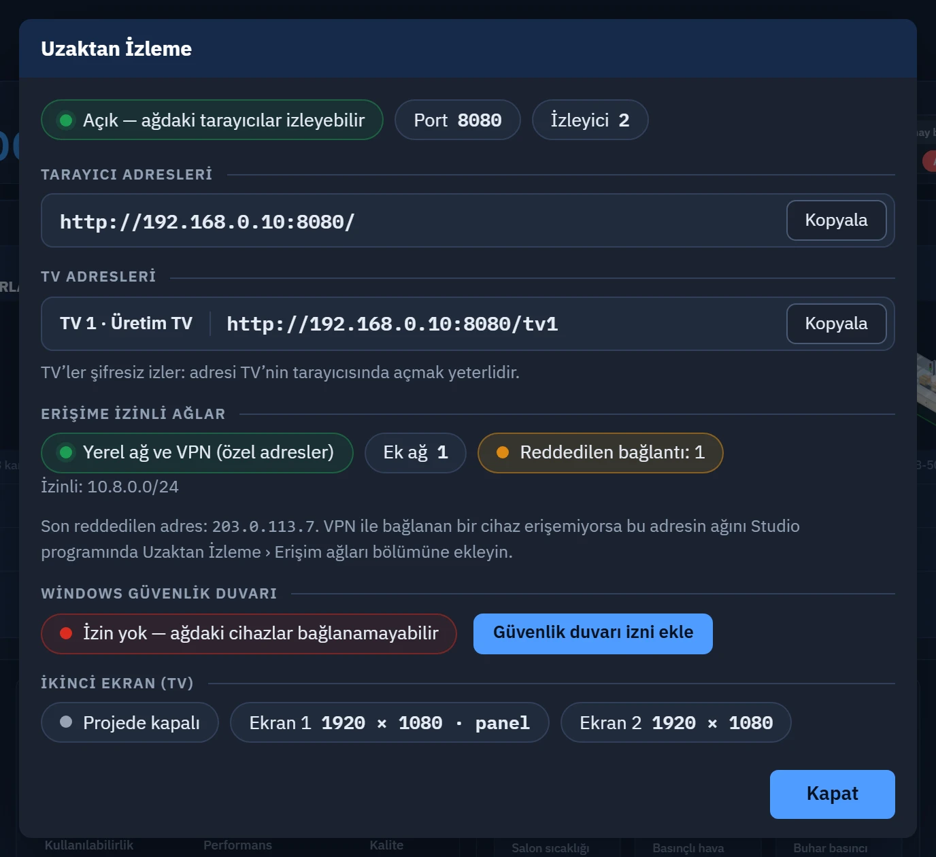Screen dimensions: 936x857
Task: Click the İzleyici 2 pill
Action: pos(590,120)
